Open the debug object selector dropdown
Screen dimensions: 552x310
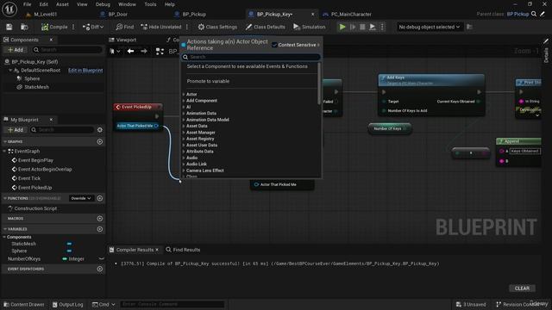[x=430, y=27]
